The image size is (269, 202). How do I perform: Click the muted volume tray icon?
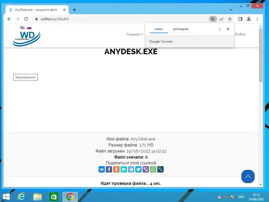220,197
